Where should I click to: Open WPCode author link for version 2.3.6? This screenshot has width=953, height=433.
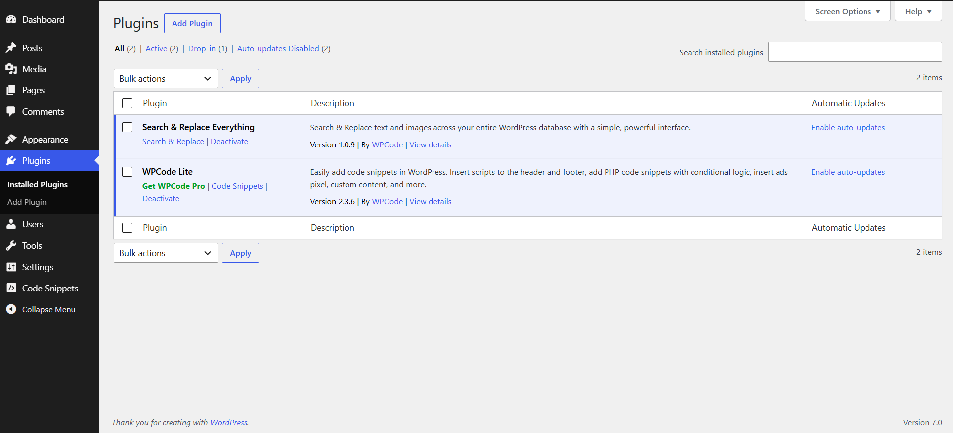(x=387, y=201)
